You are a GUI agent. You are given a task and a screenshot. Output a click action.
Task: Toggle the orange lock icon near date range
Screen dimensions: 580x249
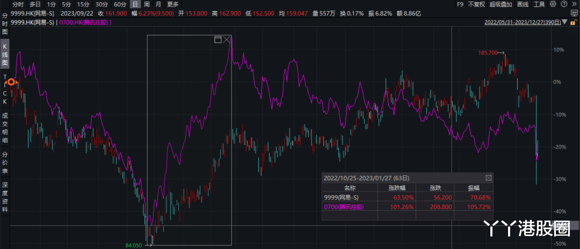575,22
